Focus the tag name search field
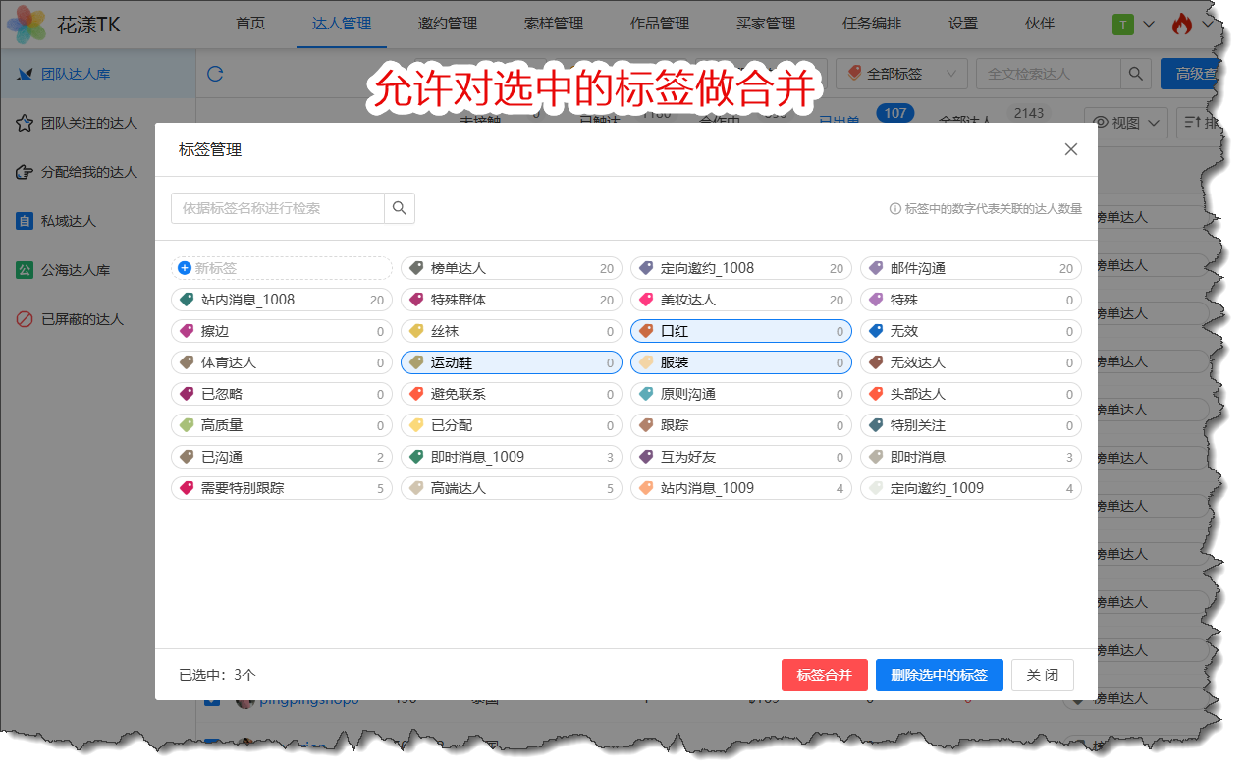Image resolution: width=1246 pixels, height=774 pixels. click(278, 208)
